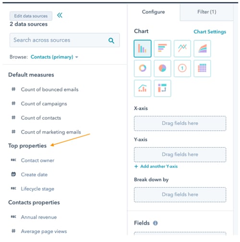Select the Lifecycle stage property

(x=37, y=189)
